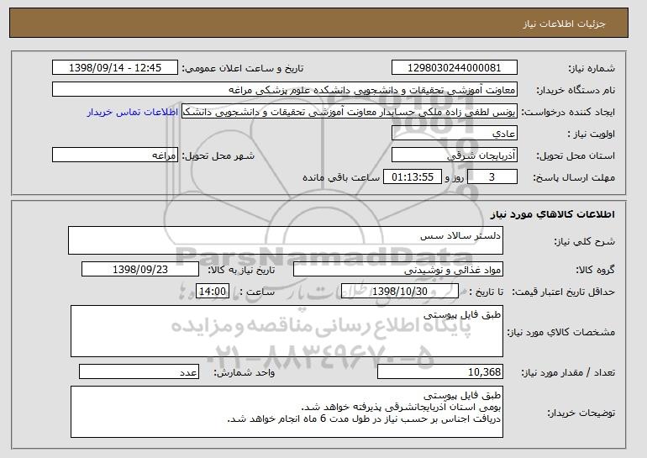Click the quantity field showing 10,368
Screen dimensions: 647x458
[x=440, y=371]
